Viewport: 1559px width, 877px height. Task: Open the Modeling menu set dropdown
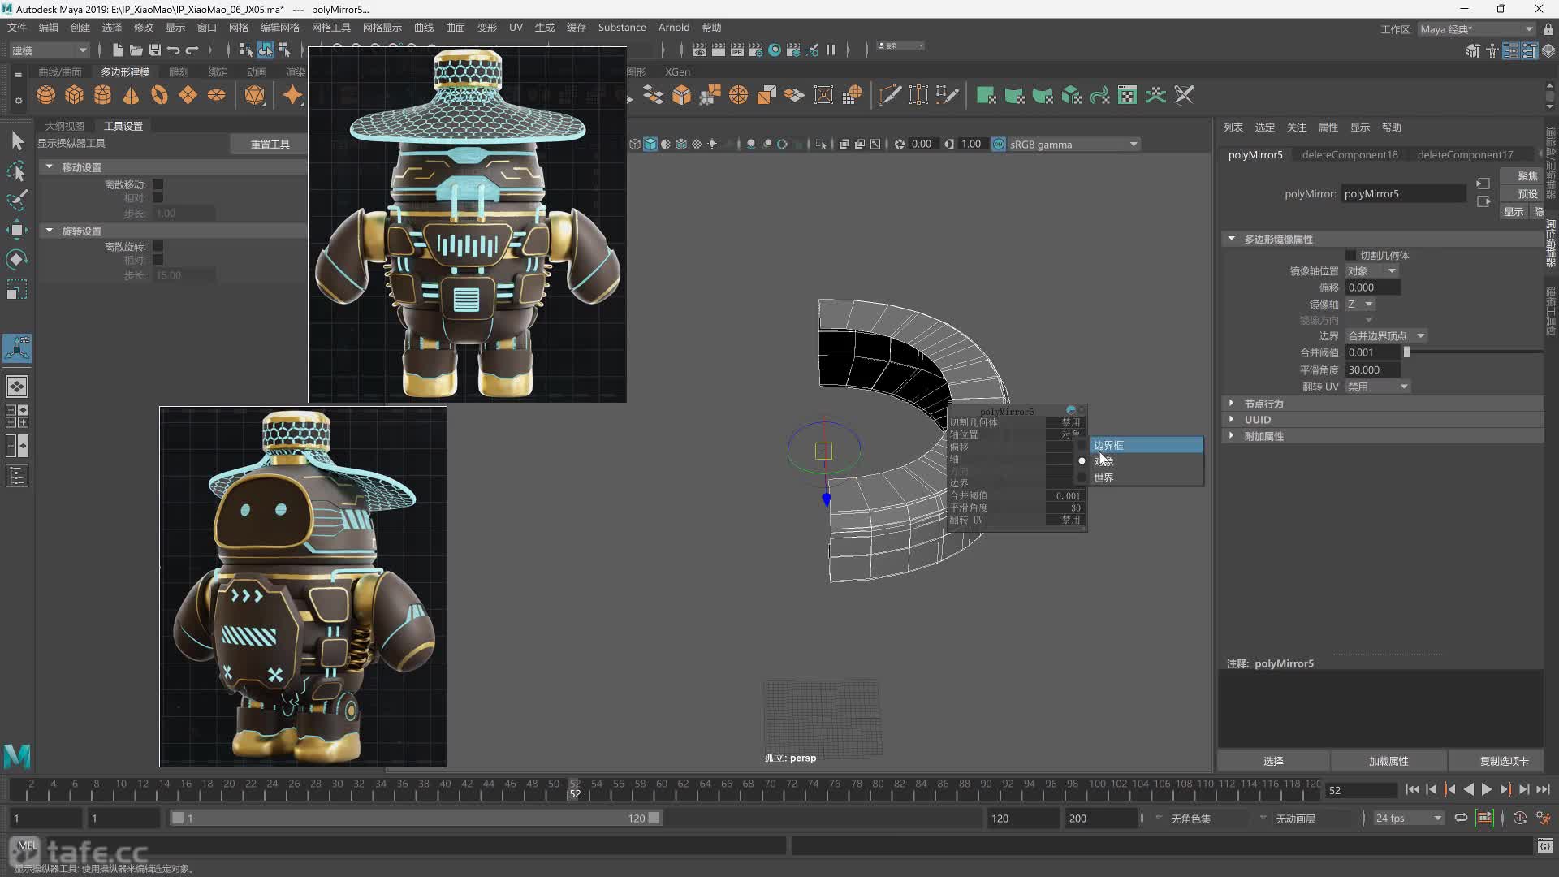pos(49,50)
